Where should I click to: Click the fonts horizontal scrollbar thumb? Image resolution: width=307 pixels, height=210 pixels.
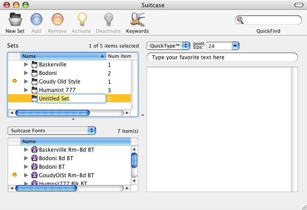46,188
